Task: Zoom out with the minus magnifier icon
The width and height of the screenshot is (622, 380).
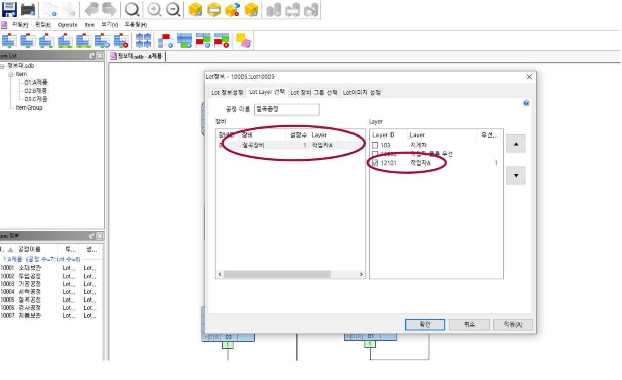Action: pyautogui.click(x=173, y=9)
